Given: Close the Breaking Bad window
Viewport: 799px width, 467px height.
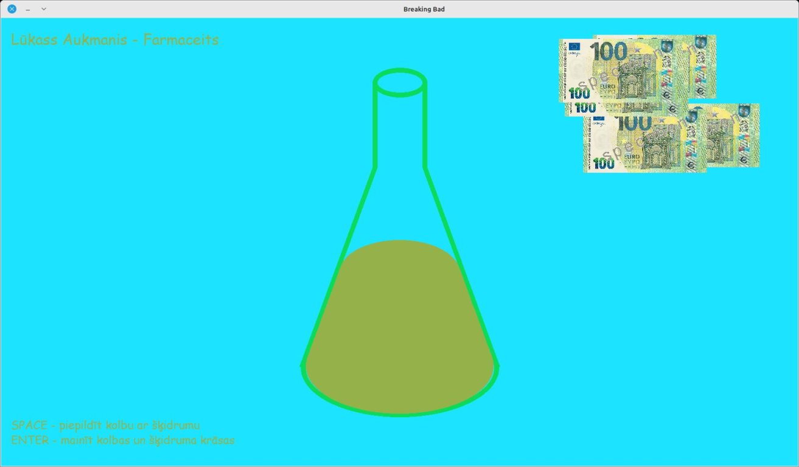Looking at the screenshot, I should tap(12, 9).
